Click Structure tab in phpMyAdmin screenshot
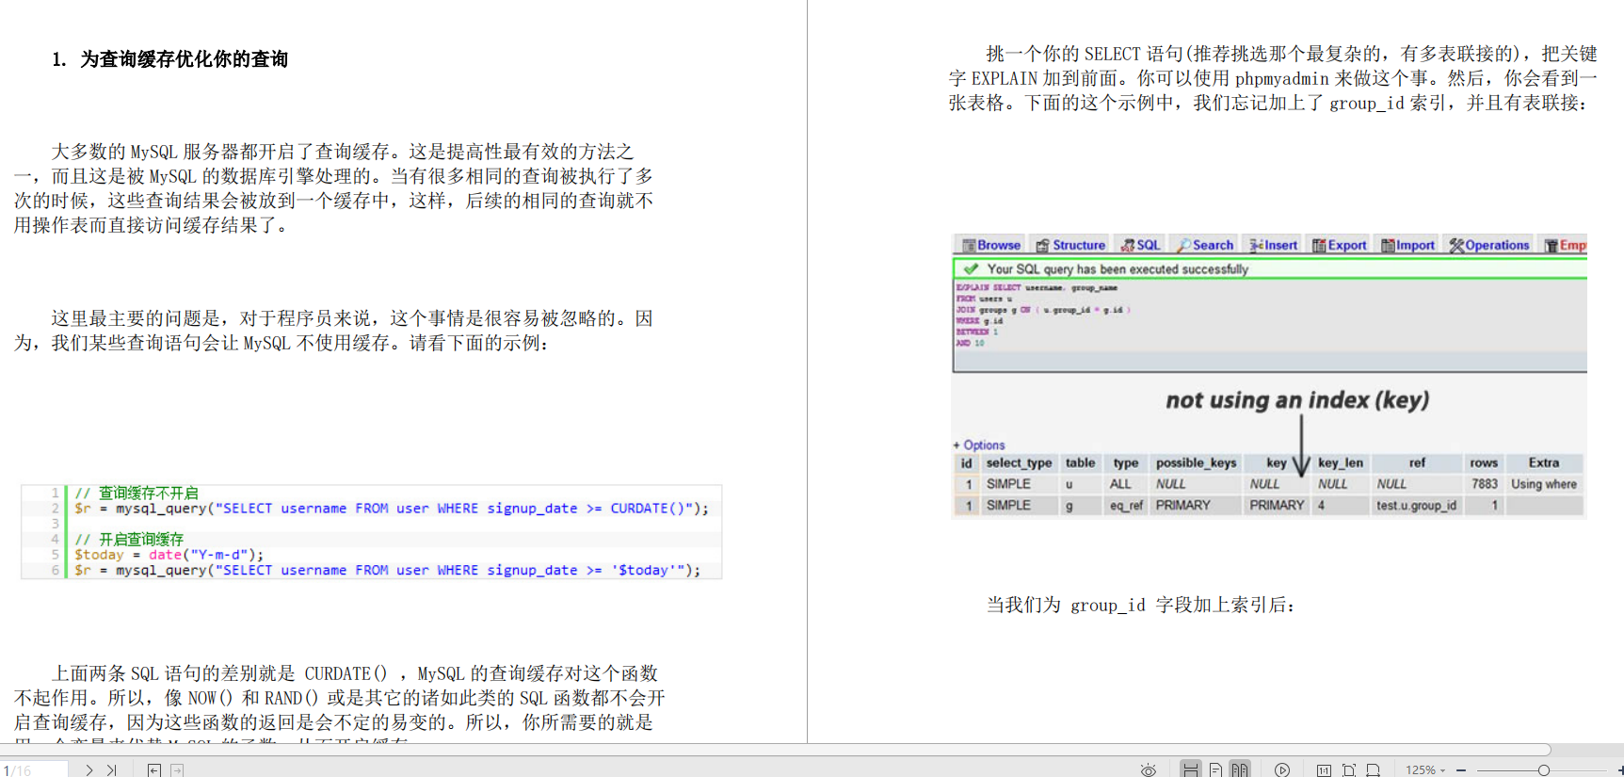Viewport: 1624px width, 777px height. point(1070,245)
